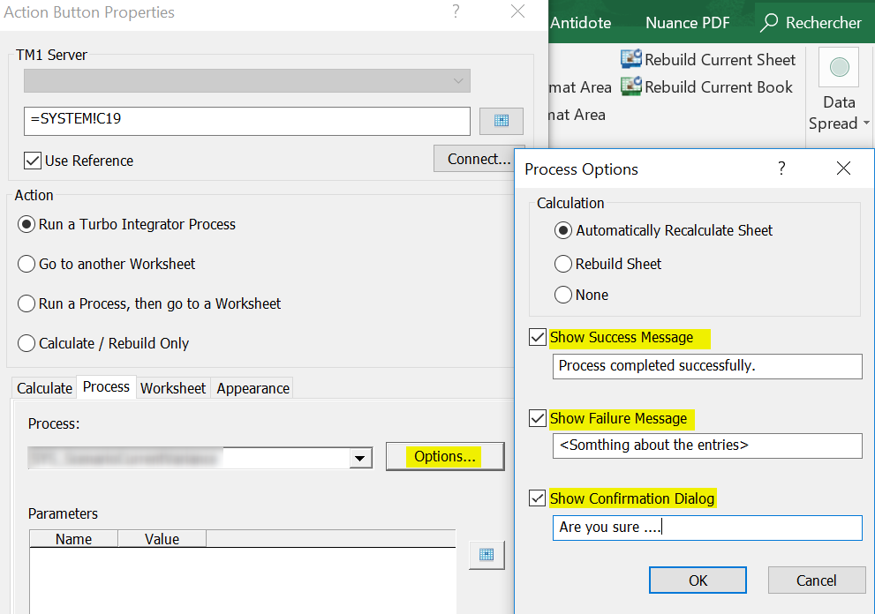
Task: Select Run a Process, then go to a Worksheet
Action: (x=26, y=303)
